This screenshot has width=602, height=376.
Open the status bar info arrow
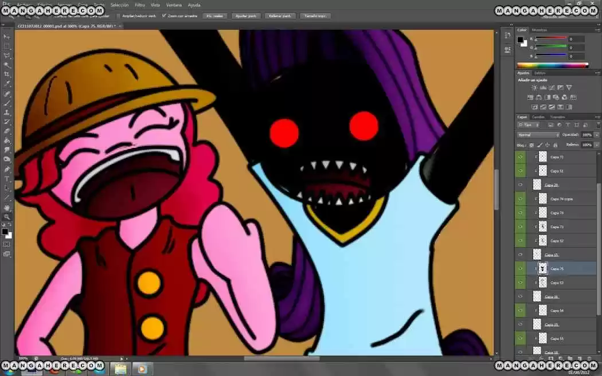pyautogui.click(x=122, y=359)
